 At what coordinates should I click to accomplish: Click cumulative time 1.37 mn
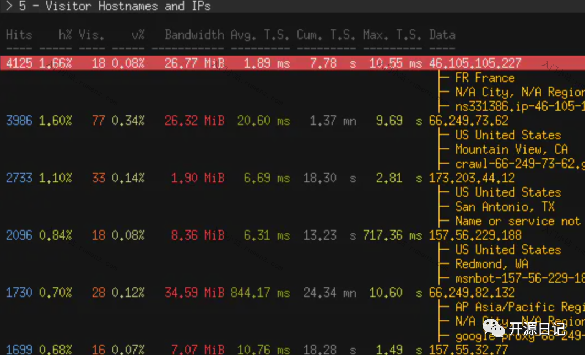[333, 121]
